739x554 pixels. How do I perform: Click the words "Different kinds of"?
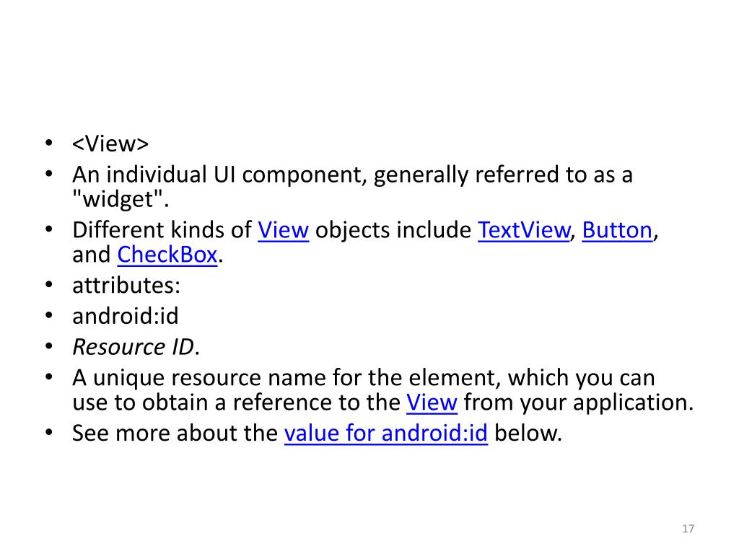pyautogui.click(x=162, y=231)
